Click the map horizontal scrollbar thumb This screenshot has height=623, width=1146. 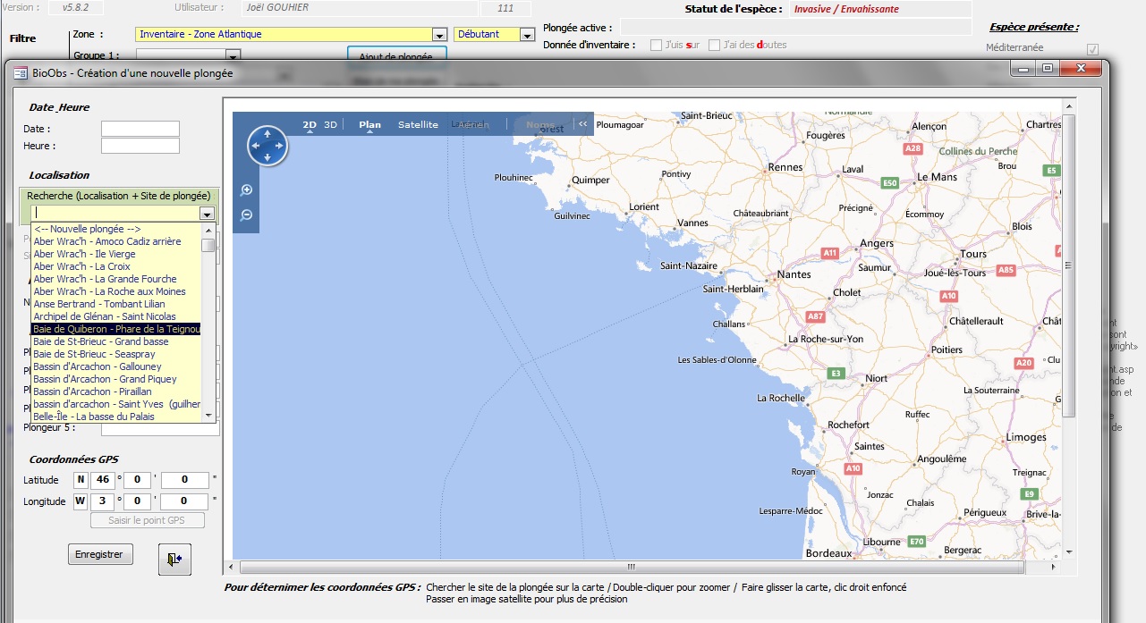(630, 567)
